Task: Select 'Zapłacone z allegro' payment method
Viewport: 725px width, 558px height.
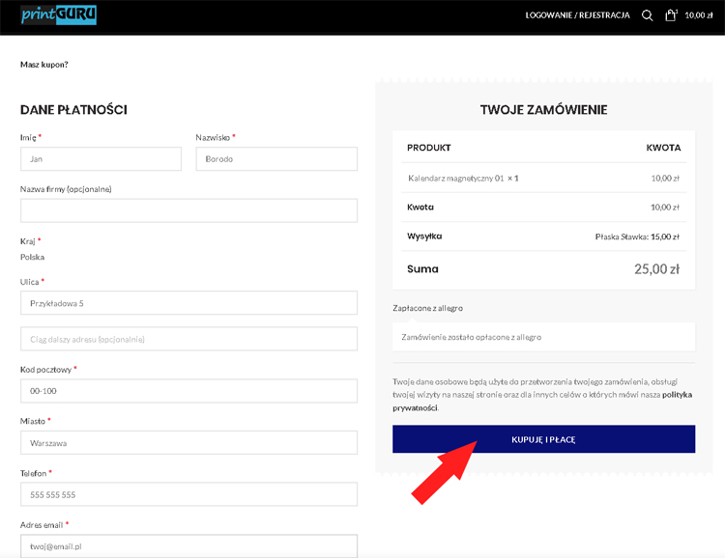Action: (428, 308)
